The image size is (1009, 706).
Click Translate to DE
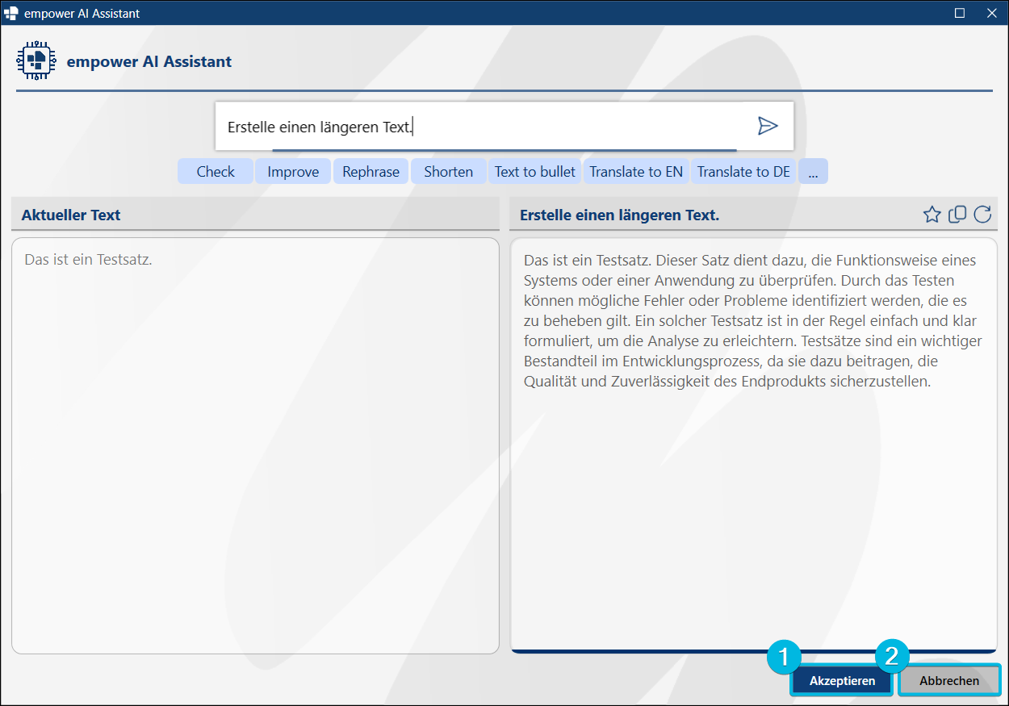[x=743, y=171]
